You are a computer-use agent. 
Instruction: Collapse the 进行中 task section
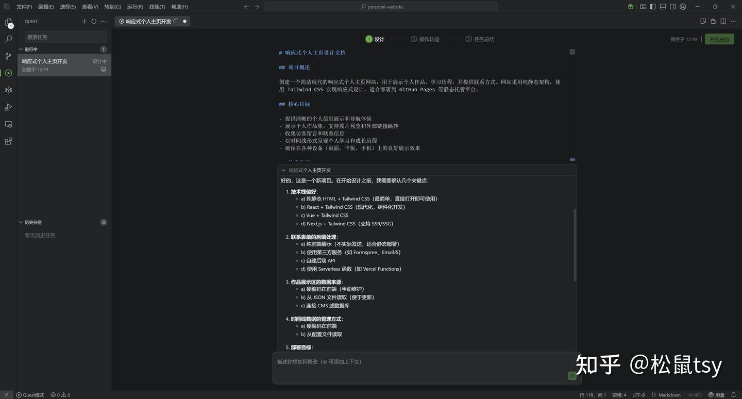(21, 49)
